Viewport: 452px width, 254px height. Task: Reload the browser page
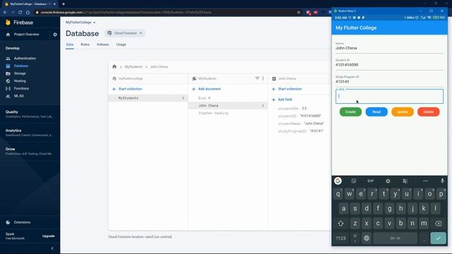coord(20,13)
